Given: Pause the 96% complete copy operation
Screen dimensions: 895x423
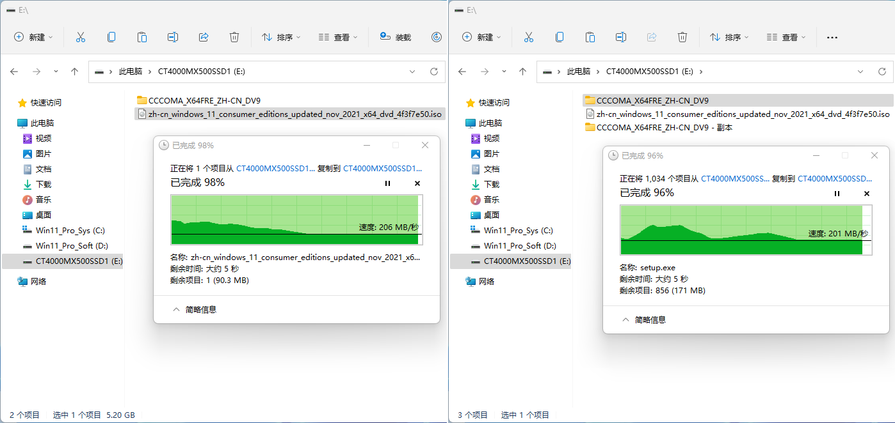Looking at the screenshot, I should click(x=837, y=194).
